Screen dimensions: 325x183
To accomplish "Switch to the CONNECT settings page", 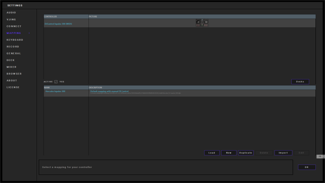I will click(x=14, y=26).
